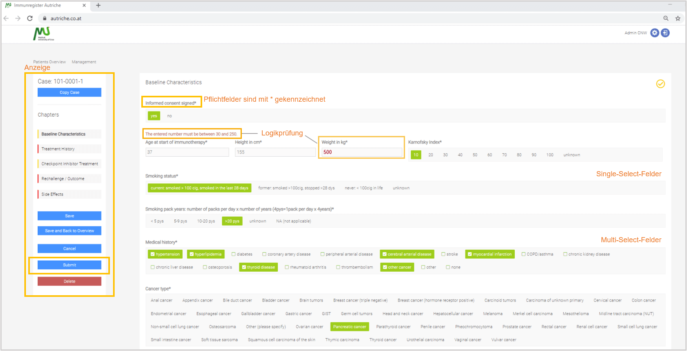Open the Treatment History chapter
This screenshot has width=687, height=351.
58,149
